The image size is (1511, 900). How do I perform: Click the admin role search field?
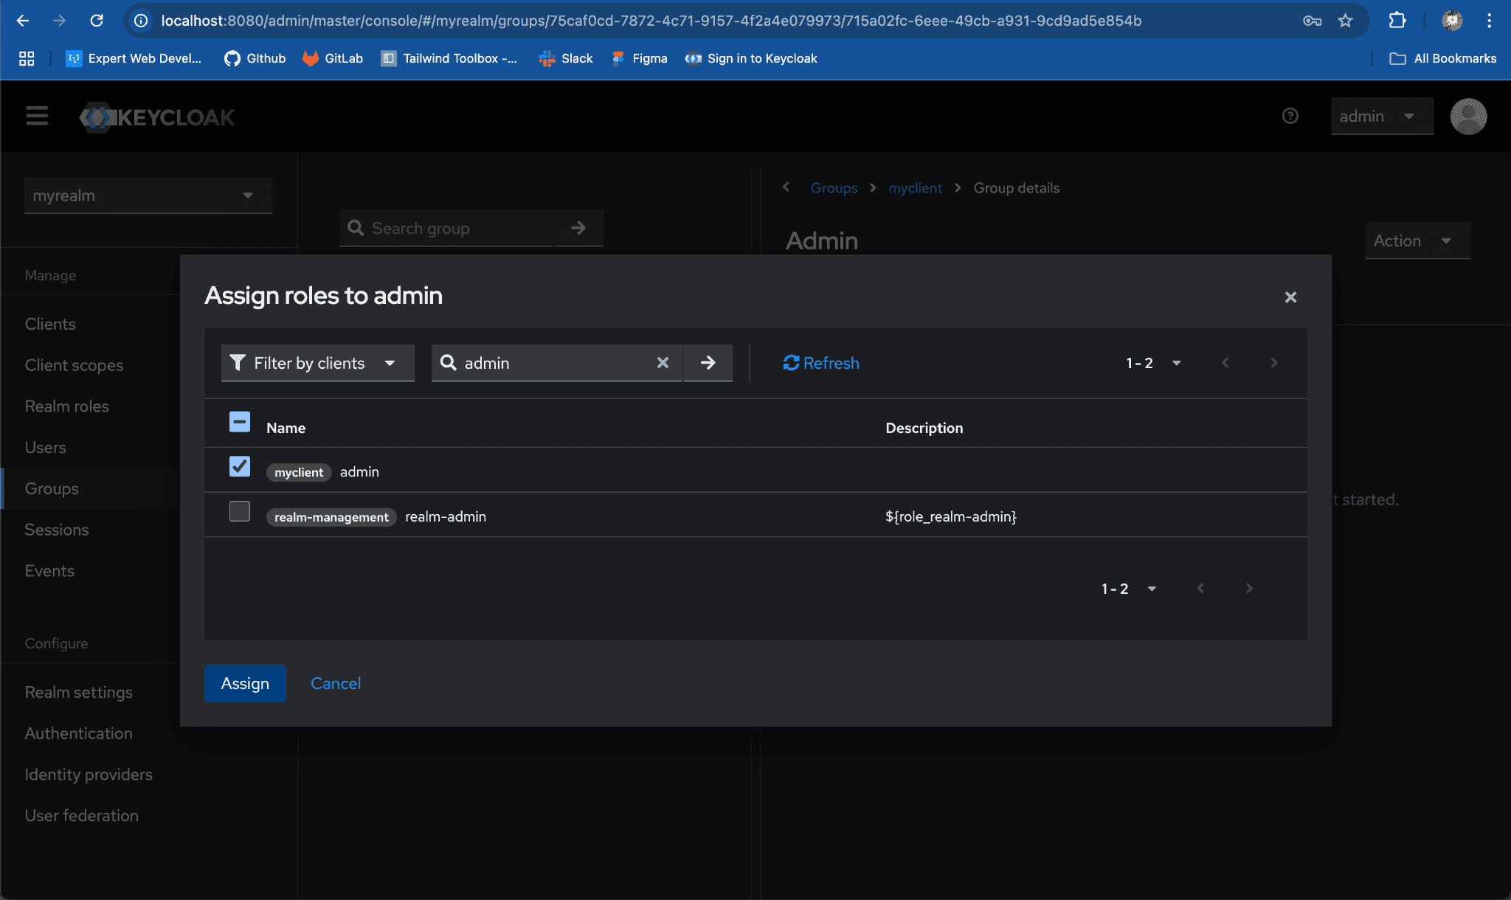pos(553,363)
